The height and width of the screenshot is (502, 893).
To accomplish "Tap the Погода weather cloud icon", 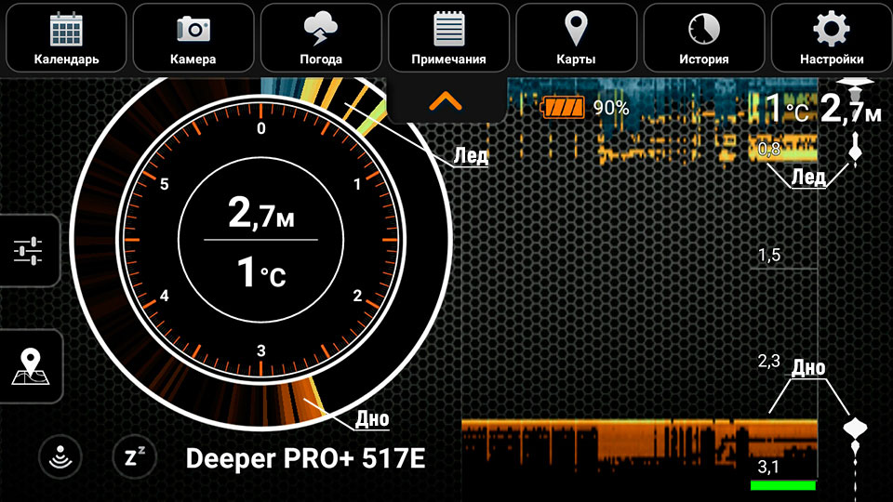I will pyautogui.click(x=321, y=37).
